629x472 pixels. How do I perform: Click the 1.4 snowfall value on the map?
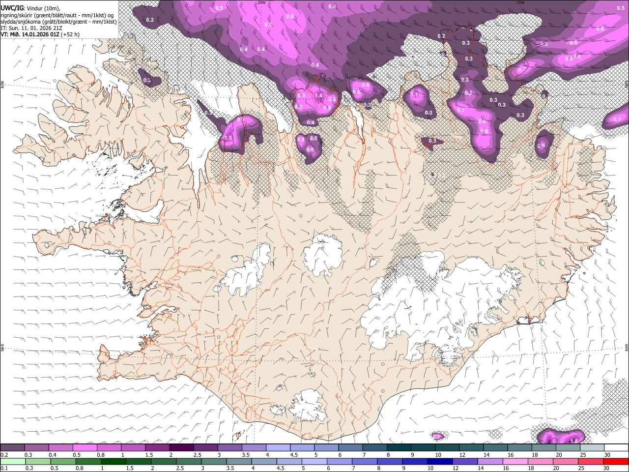318,96
